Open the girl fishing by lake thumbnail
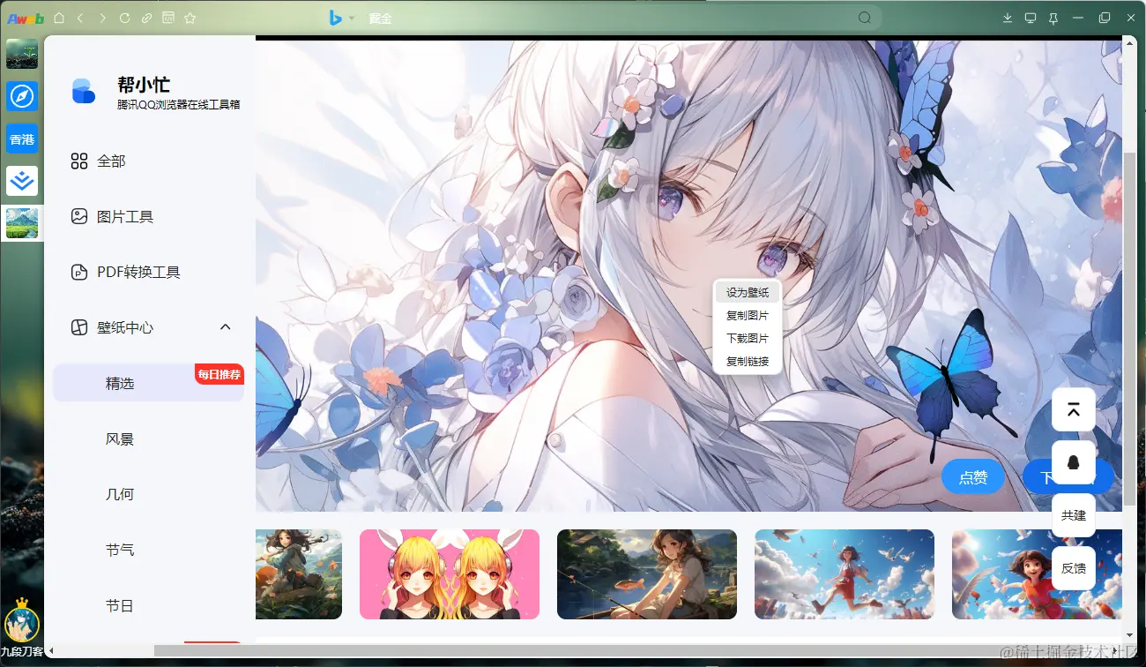 [x=647, y=574]
